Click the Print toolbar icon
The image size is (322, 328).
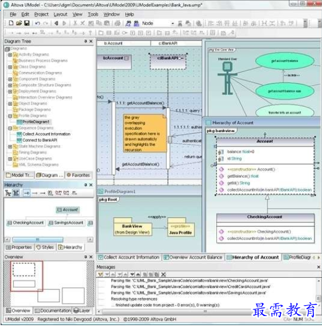[118, 23]
